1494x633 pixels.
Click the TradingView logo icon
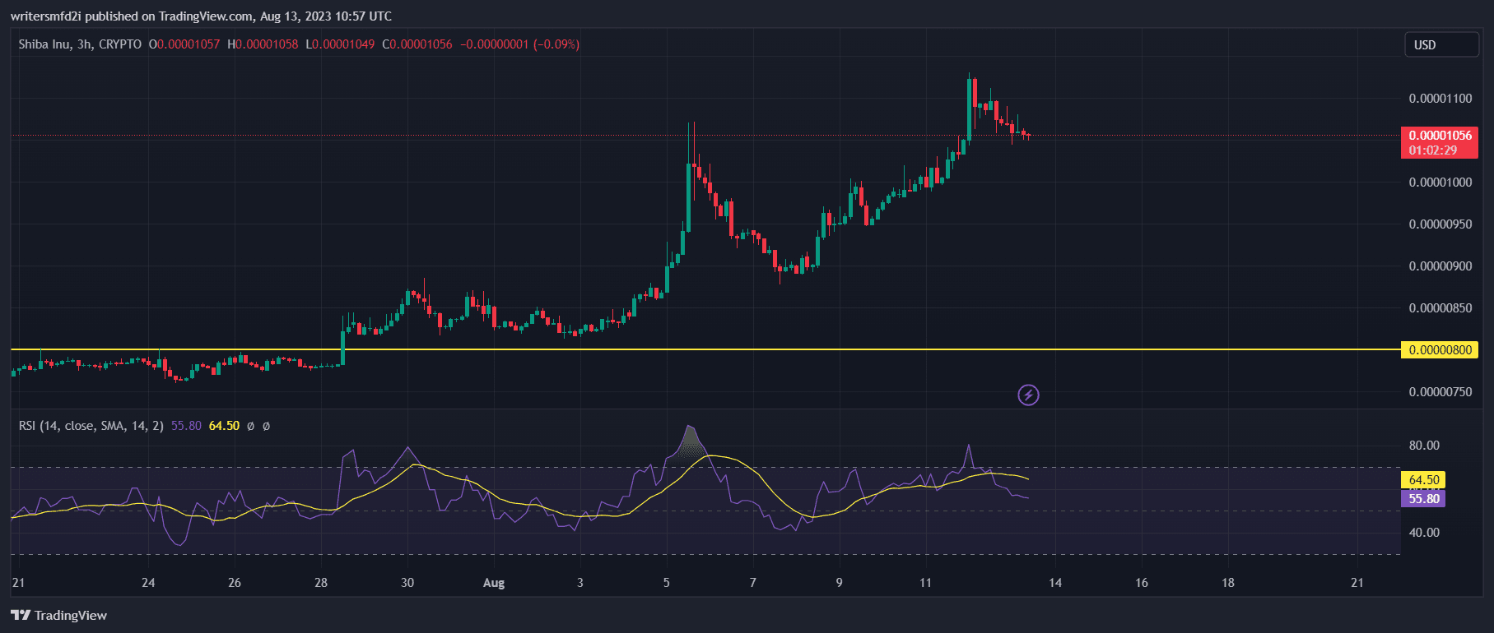click(21, 616)
